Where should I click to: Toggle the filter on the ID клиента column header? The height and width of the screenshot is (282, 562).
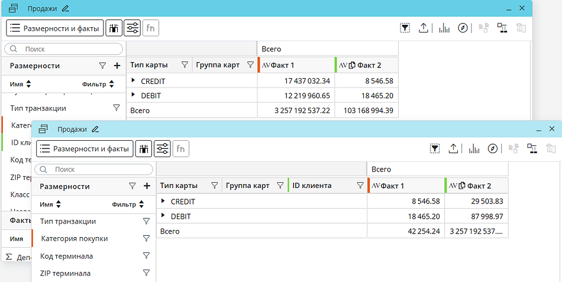[360, 186]
